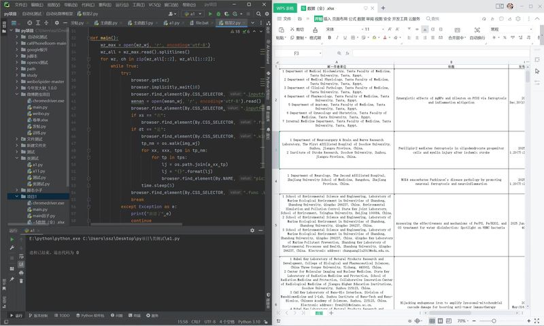Image resolution: width=544 pixels, height=326 pixels.
Task: Open the Name Box dropdown showing F3
Action: pos(320,54)
